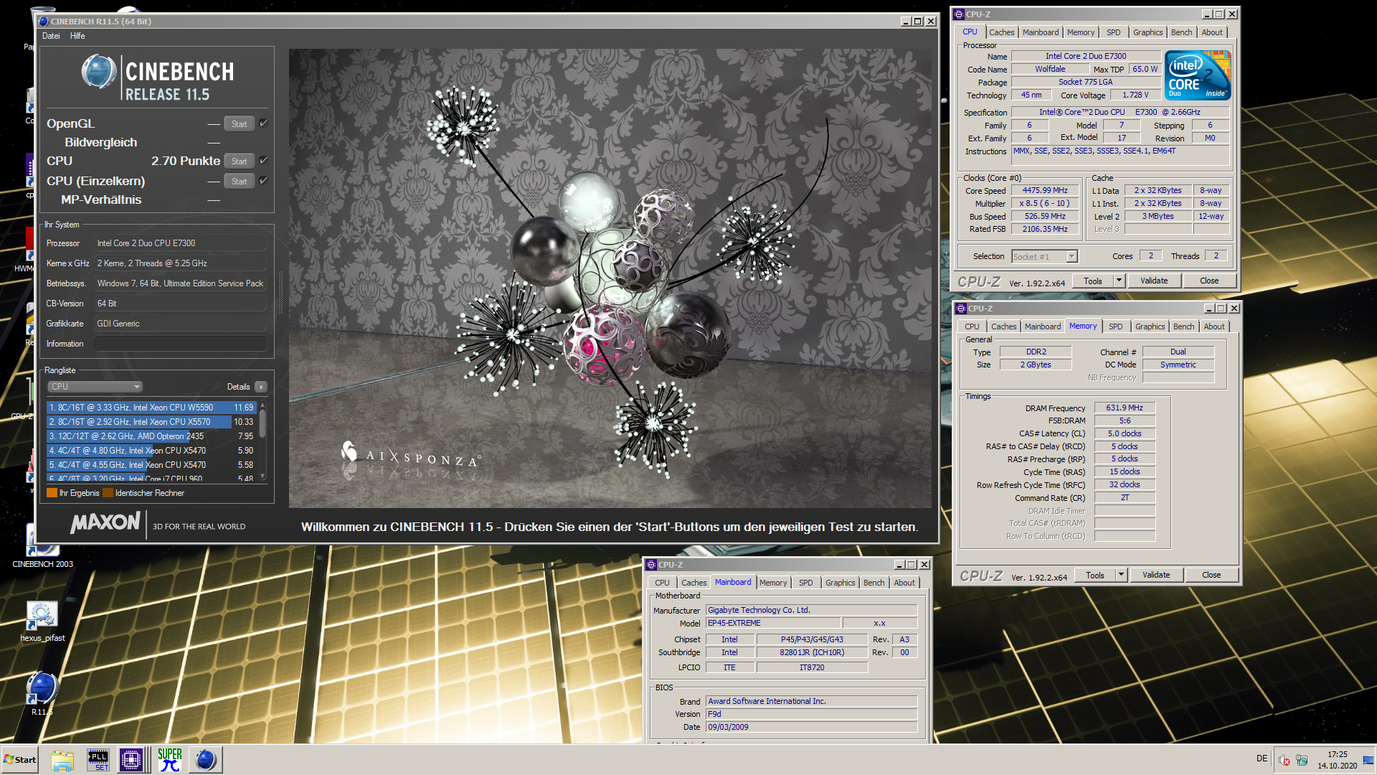Click the orange Ihr Ergebnis swatch
This screenshot has height=775, width=1377.
[x=52, y=493]
